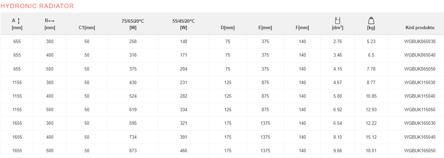Viewport: 444px width, 158px height.
Task: Click product code WGBUK115040
Action: click(x=420, y=96)
